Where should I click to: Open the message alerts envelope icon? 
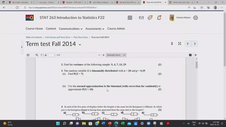[141, 18]
